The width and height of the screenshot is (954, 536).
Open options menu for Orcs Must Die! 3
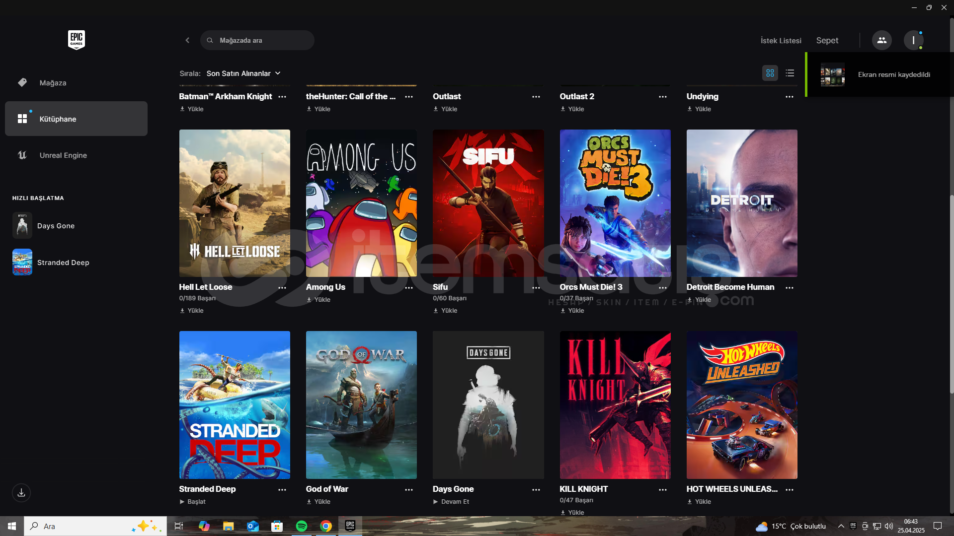[663, 288]
